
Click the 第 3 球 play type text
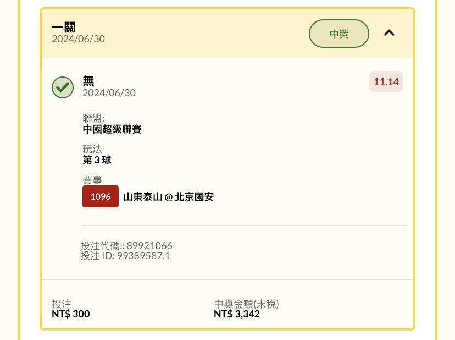click(x=97, y=160)
